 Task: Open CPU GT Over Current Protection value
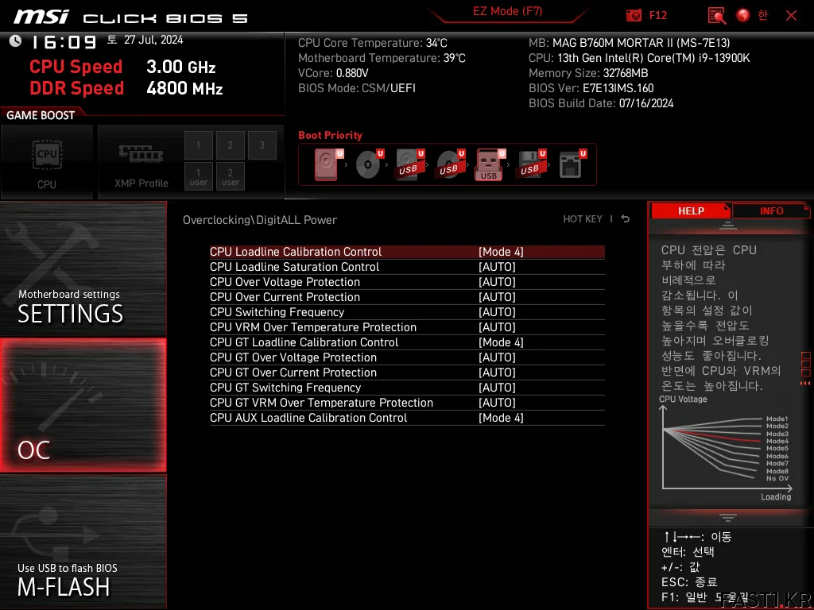tap(497, 373)
